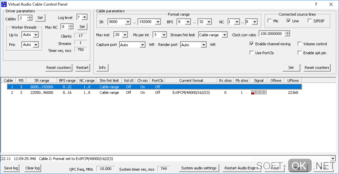Disable the Enable channel mixing checkbox
The image size is (339, 174).
pos(252,44)
